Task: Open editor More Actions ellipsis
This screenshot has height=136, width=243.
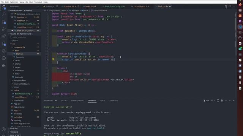Action: coord(234,6)
